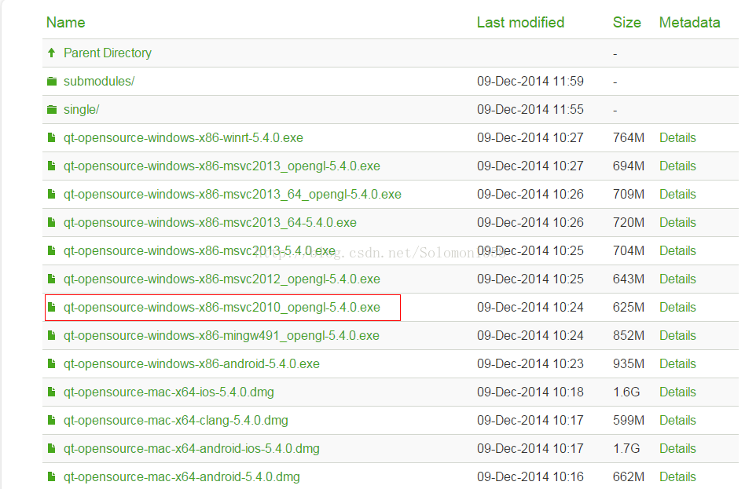745x489 pixels.
Task: Download qt-opensource-windows-x86-mingw491_opengl-5.4.0.exe
Action: [222, 336]
